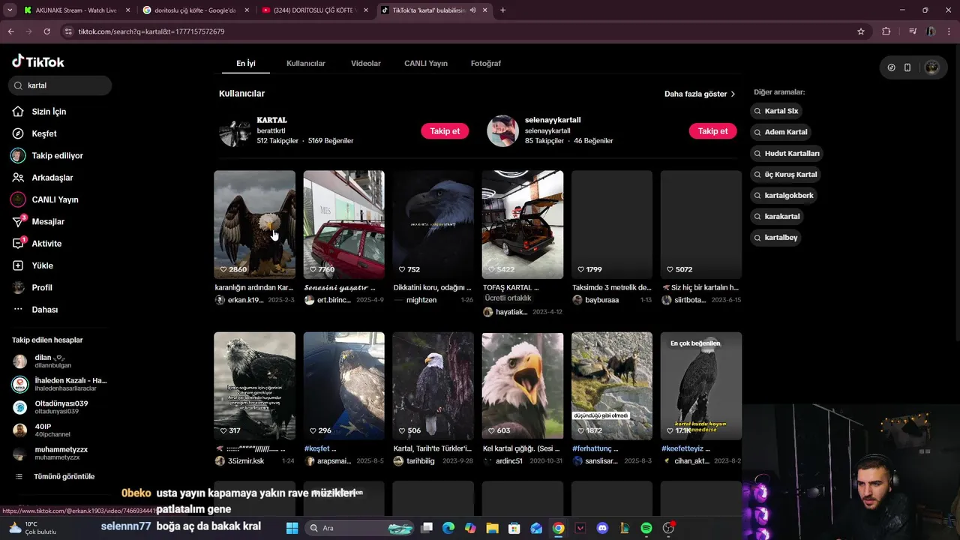960x540 pixels.
Task: Follow the KARTAL berattkrtl account
Action: pyautogui.click(x=445, y=131)
